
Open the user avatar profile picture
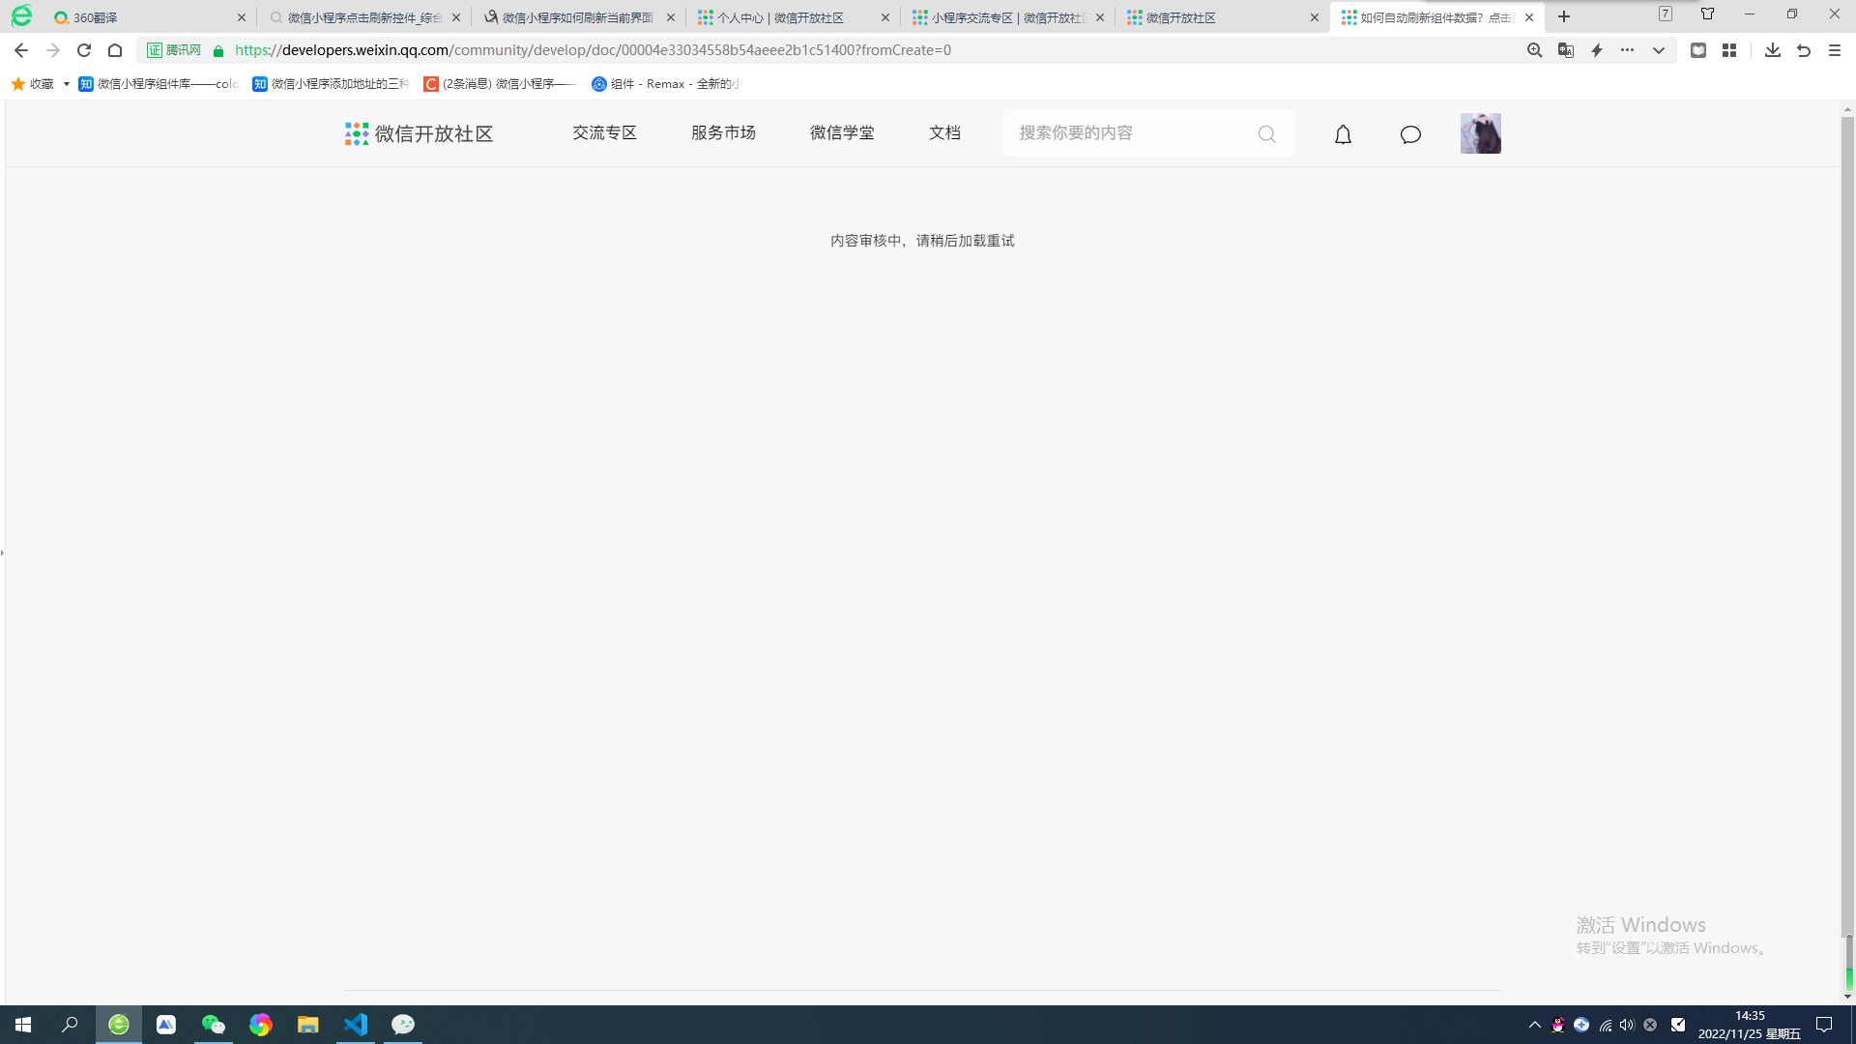coord(1480,133)
